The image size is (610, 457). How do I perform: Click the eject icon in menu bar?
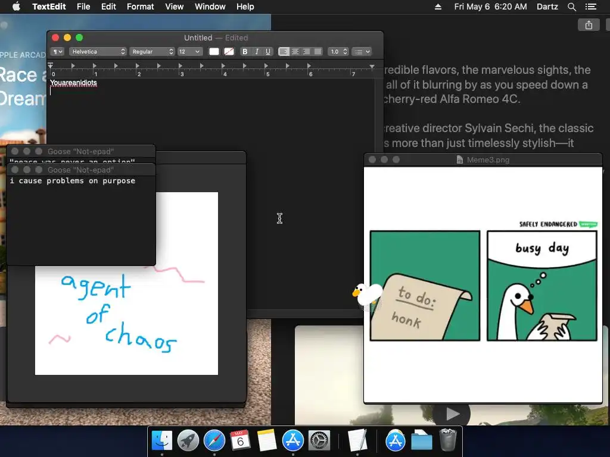438,7
